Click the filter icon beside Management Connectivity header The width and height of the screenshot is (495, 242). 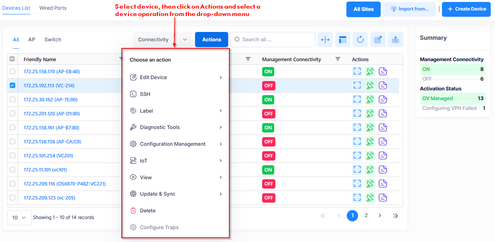[338, 59]
